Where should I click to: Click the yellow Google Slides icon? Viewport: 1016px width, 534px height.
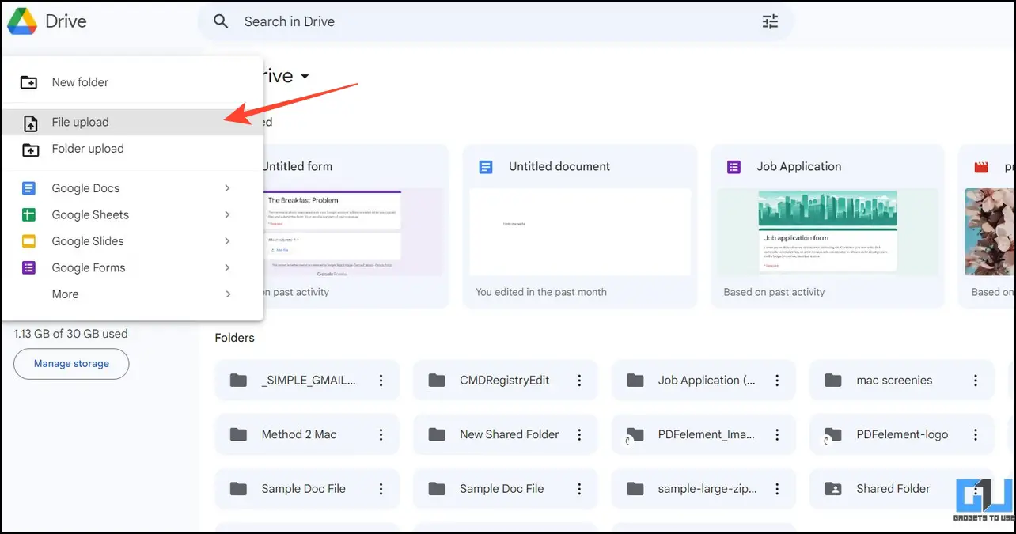[29, 241]
